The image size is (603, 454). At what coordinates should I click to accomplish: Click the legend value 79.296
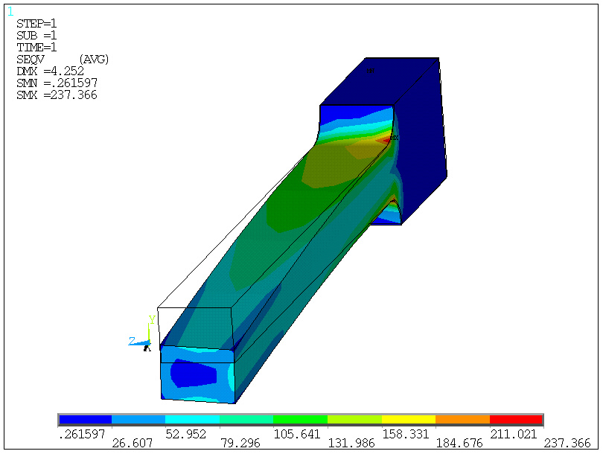(240, 444)
